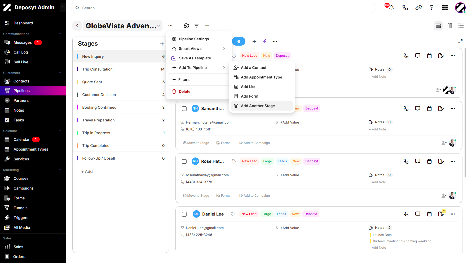This screenshot has width=472, height=263.
Task: Collapse the sidebar with the arrow
Action: coord(63,7)
